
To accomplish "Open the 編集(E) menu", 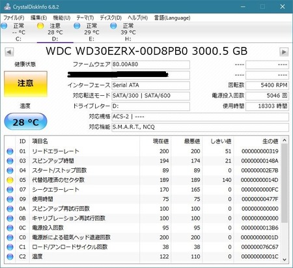I will point(38,18).
